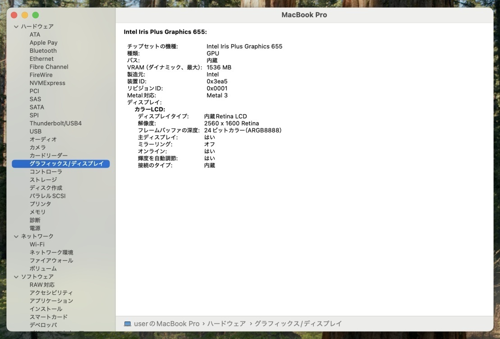Select Bluetooth in the sidebar
500x339 pixels.
pyautogui.click(x=43, y=51)
